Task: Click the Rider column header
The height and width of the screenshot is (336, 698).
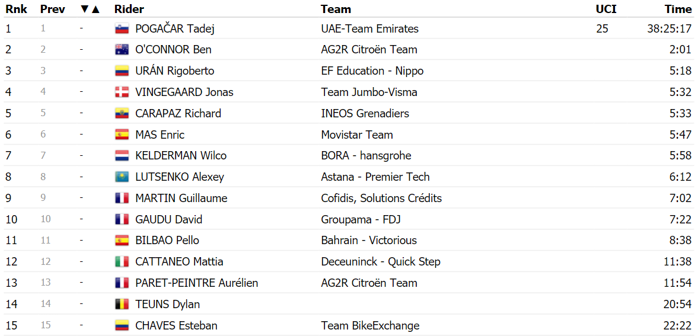Action: click(129, 9)
